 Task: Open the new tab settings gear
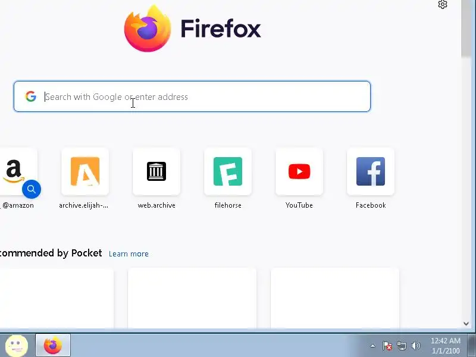[x=443, y=5]
